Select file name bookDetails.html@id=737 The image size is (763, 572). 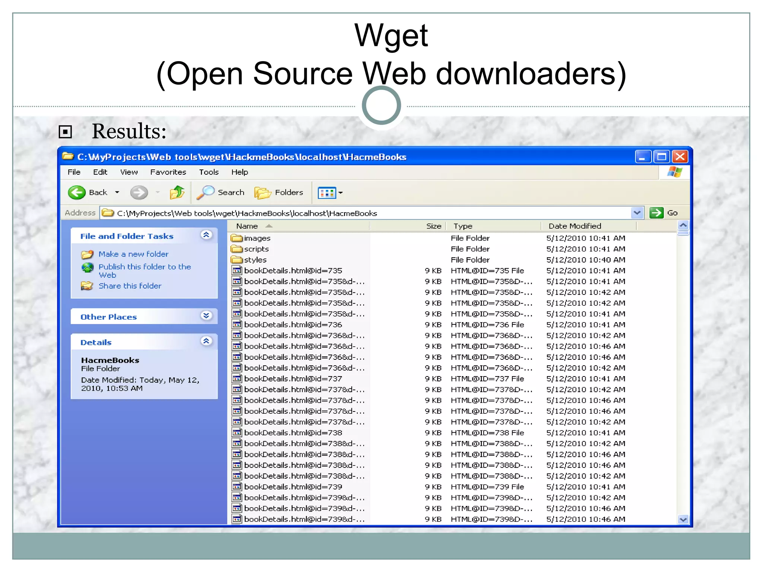[x=293, y=378]
